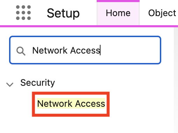This screenshot has width=178, height=133.
Task: Launch the nine-dot app waffle menu
Action: (23, 13)
